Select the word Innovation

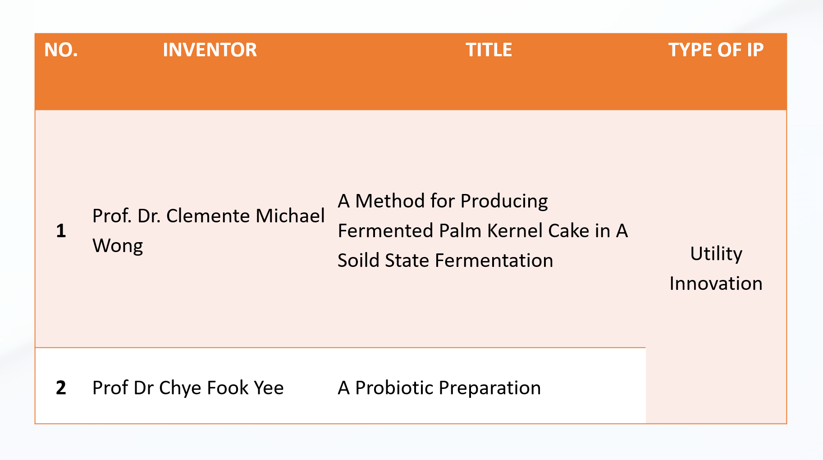point(716,284)
